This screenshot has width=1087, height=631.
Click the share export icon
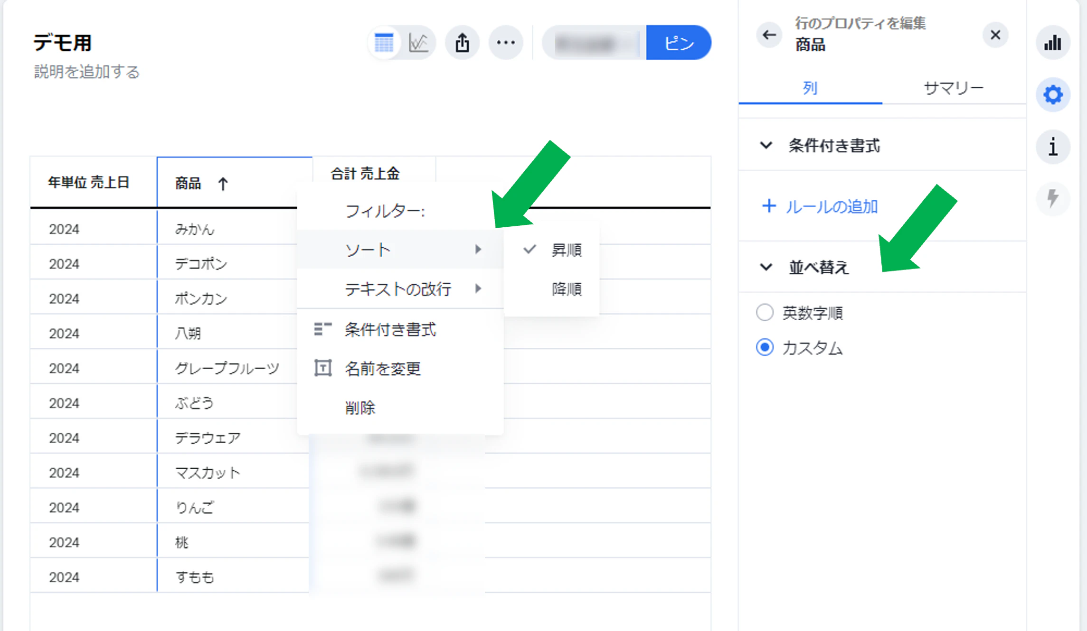pos(462,43)
